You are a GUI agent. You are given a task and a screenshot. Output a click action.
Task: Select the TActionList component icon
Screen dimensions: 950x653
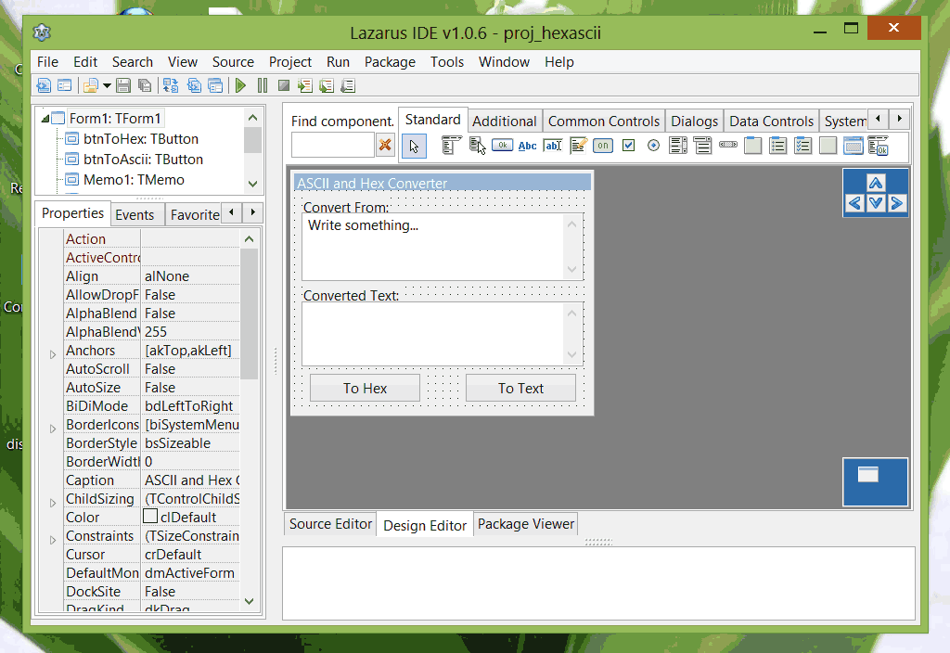pos(878,146)
